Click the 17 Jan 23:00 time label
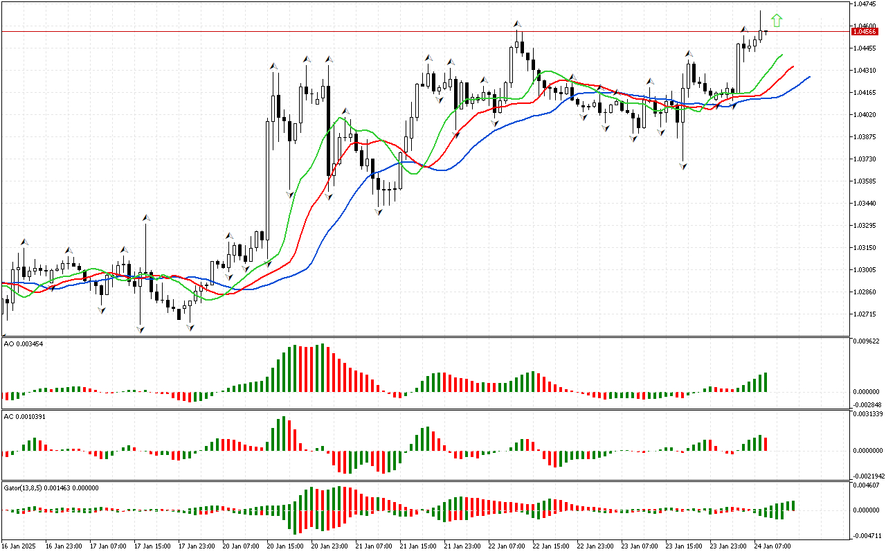This screenshot has width=886, height=554. pyautogui.click(x=196, y=546)
